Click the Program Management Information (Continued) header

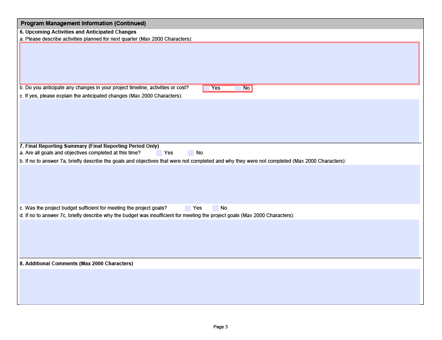point(83,24)
